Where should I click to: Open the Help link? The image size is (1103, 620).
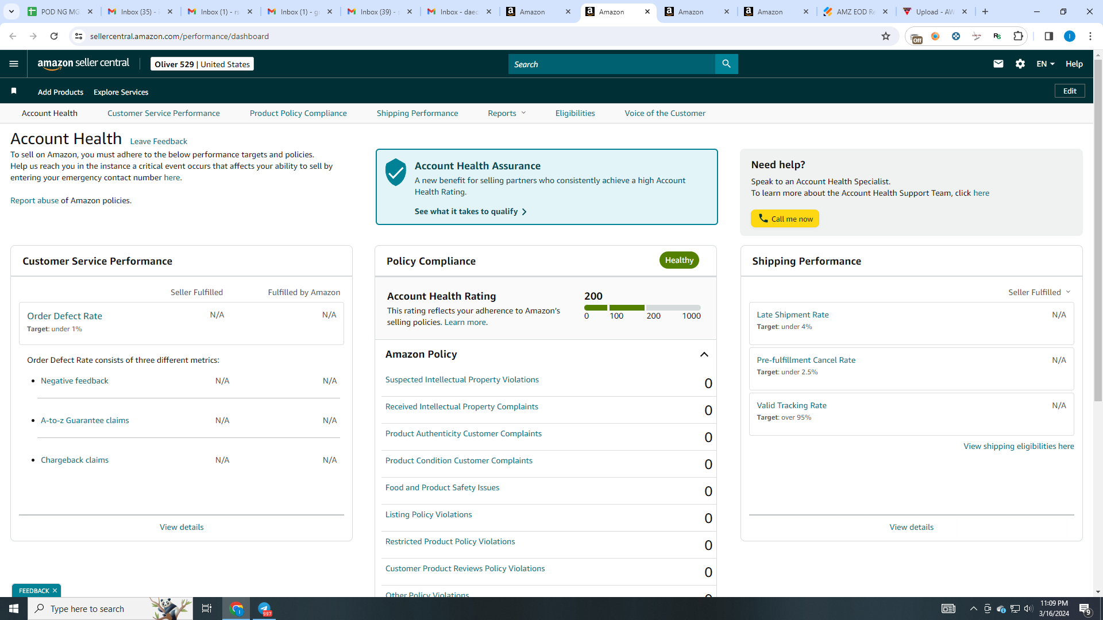tap(1074, 64)
